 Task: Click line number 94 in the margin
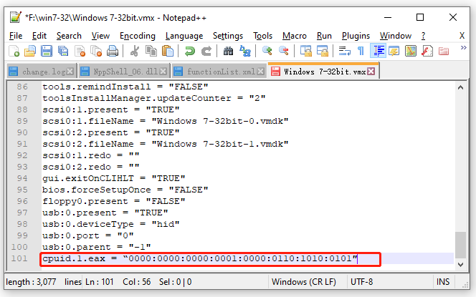[22, 178]
